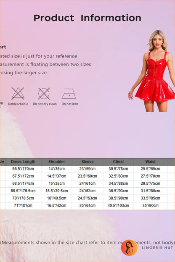Select the sleeve cell 23.5"/60cm

coord(87,176)
